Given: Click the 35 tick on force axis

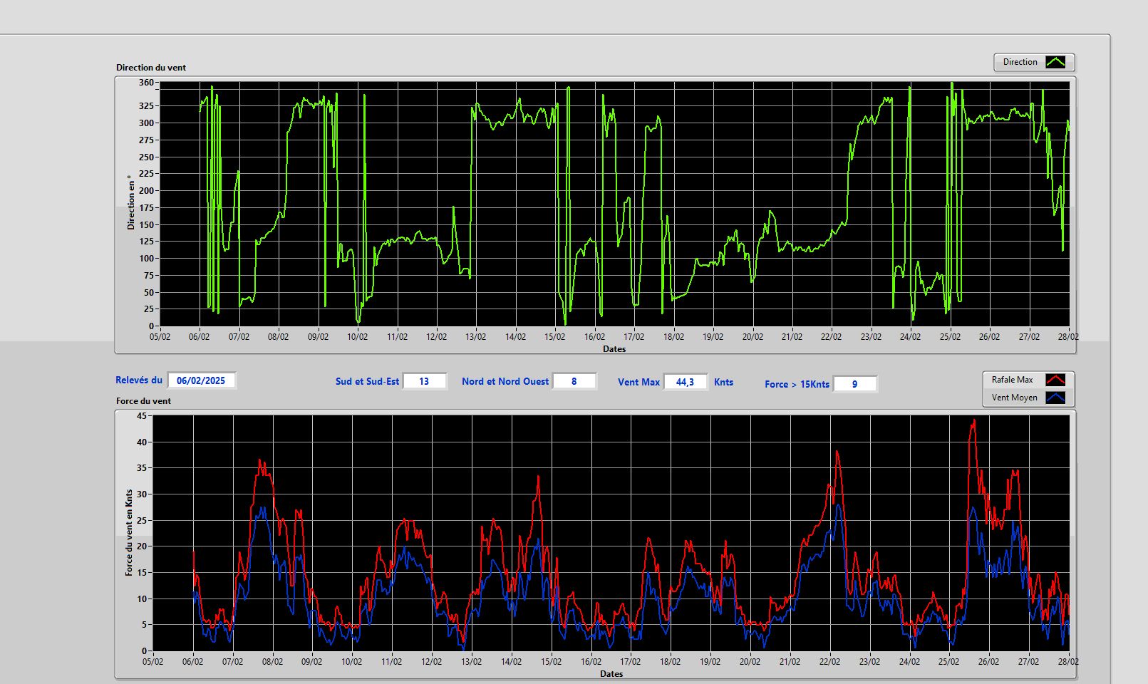Looking at the screenshot, I should (x=142, y=469).
